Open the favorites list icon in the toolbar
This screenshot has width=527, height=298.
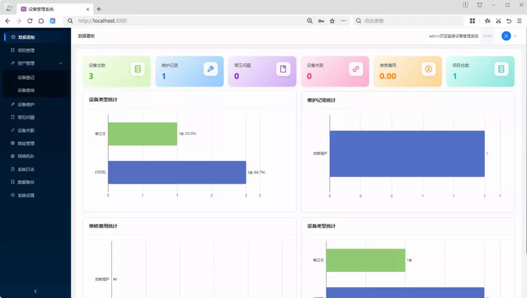click(x=487, y=21)
